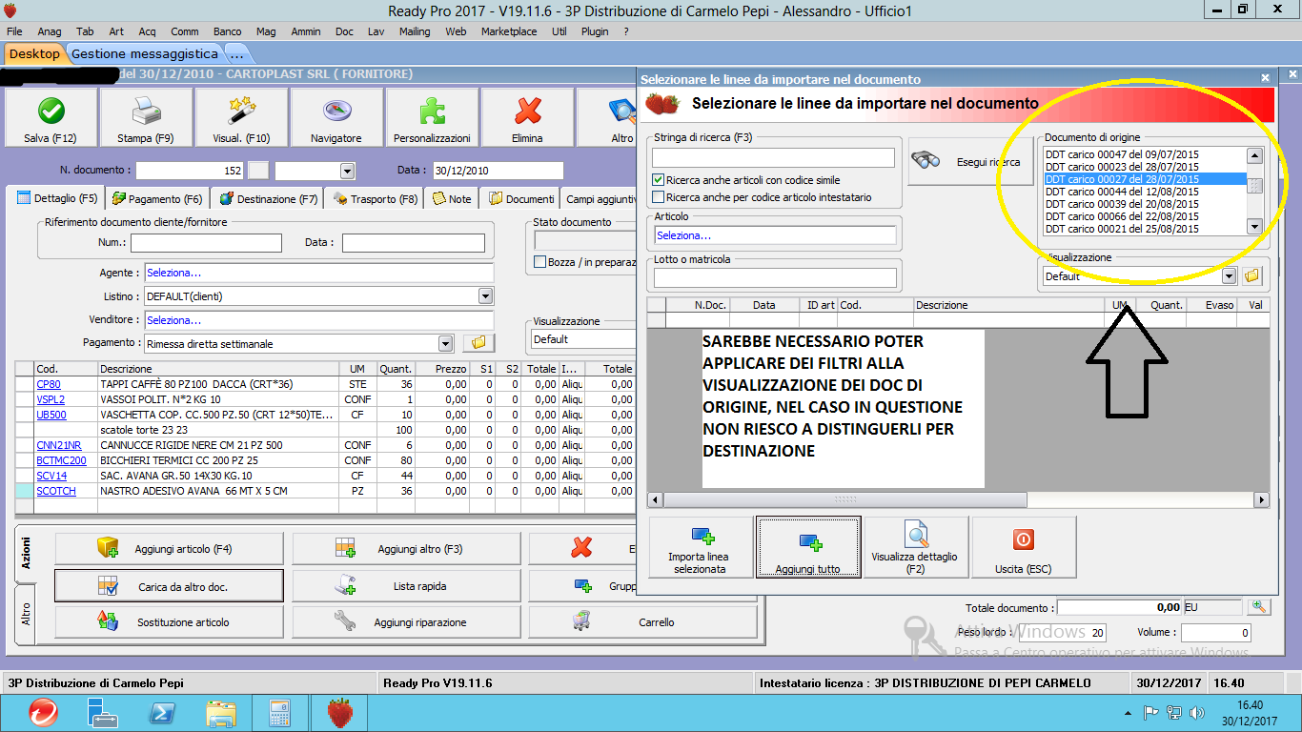
Task: Open the Carrello shopping cart button
Action: 642,622
